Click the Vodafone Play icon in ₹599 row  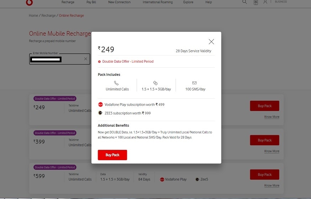coord(162,179)
